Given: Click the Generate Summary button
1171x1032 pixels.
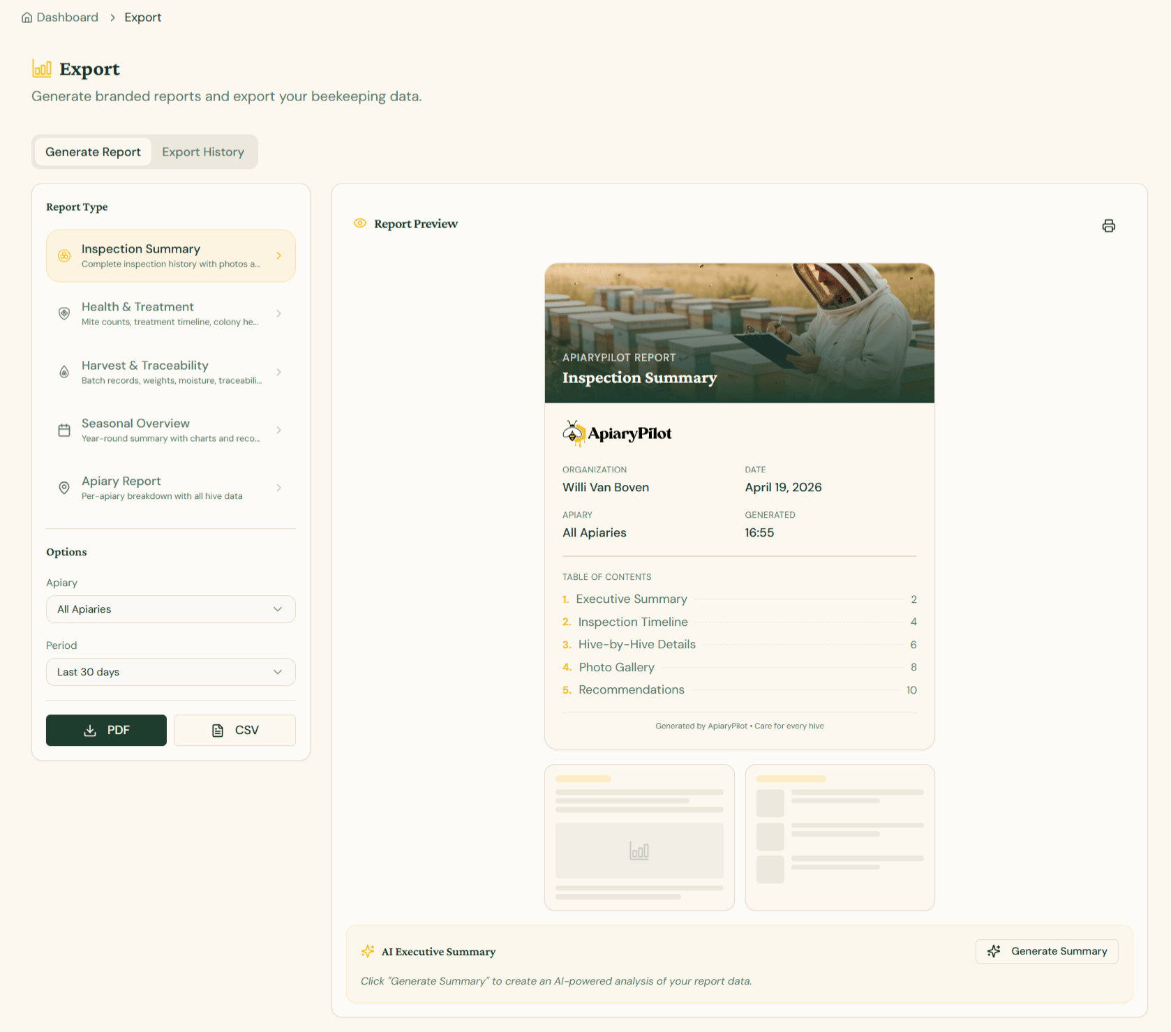Looking at the screenshot, I should [1047, 951].
